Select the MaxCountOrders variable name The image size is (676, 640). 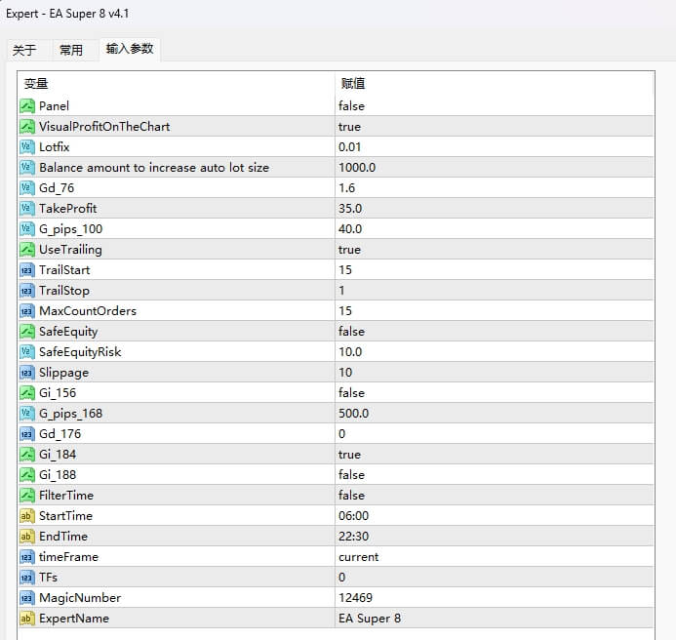88,311
